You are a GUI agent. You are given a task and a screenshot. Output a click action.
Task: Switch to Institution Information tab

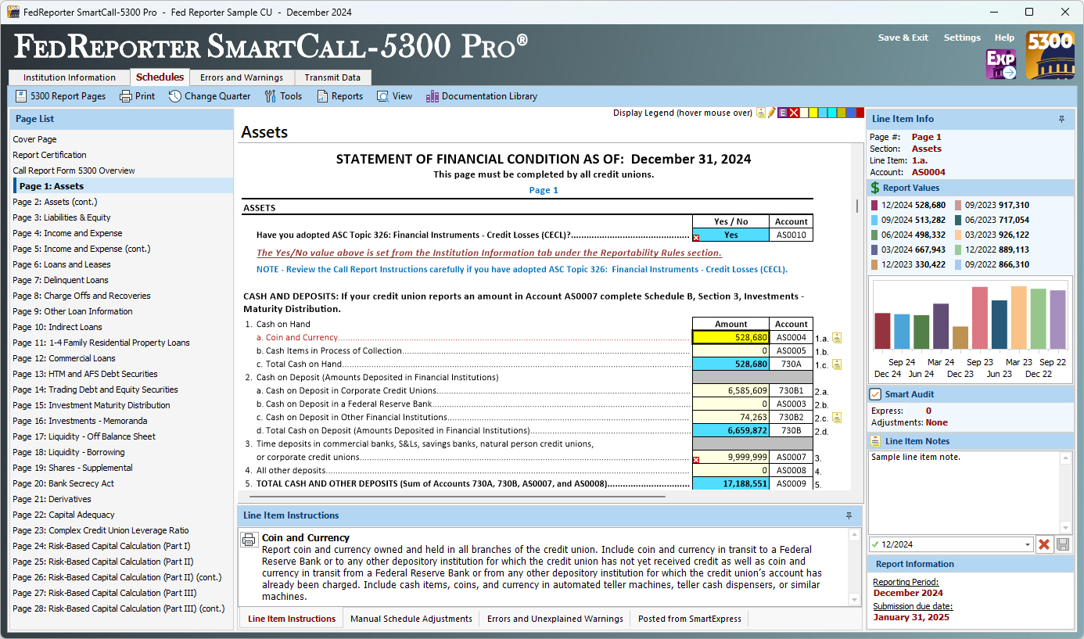click(x=69, y=77)
